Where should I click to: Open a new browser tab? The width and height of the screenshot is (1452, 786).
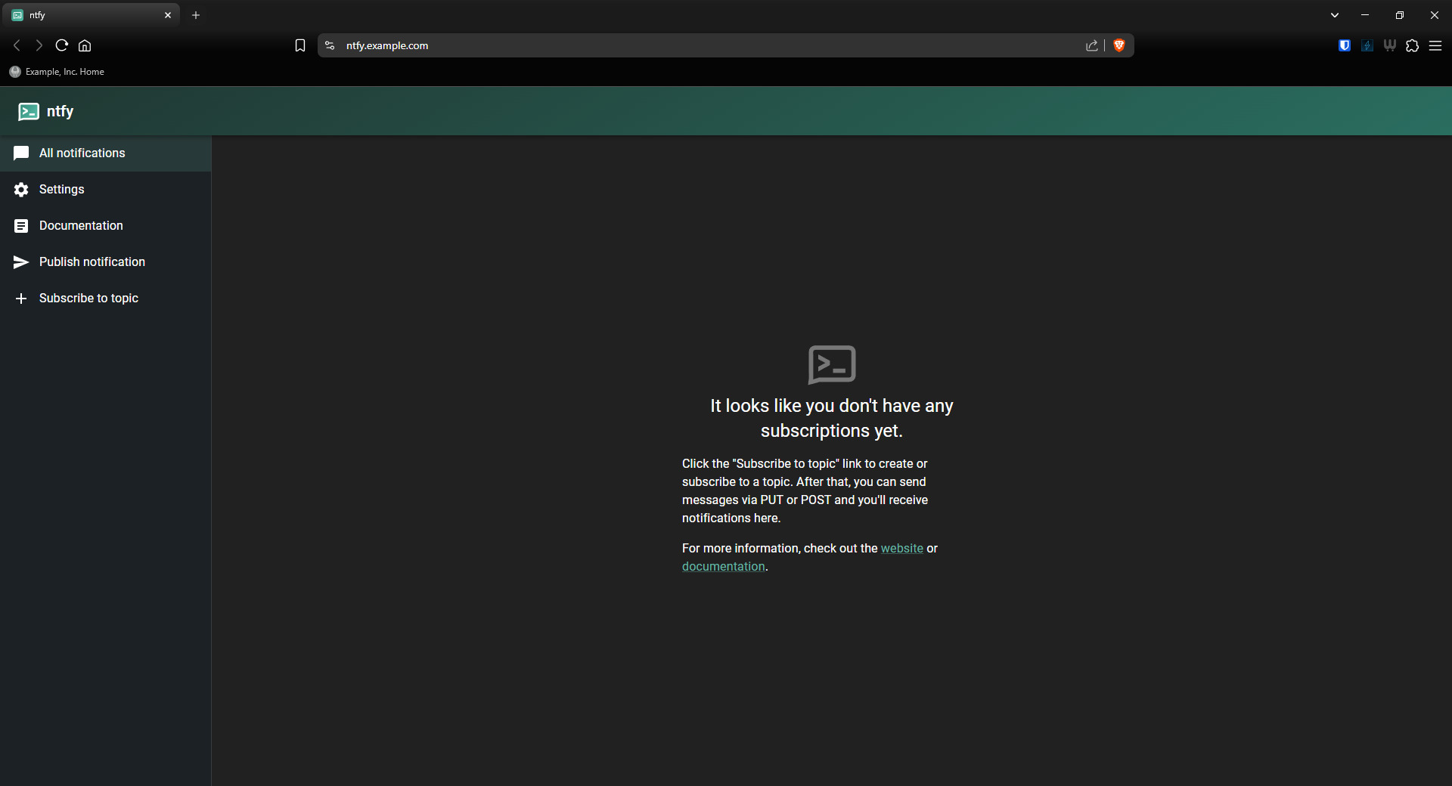point(196,15)
